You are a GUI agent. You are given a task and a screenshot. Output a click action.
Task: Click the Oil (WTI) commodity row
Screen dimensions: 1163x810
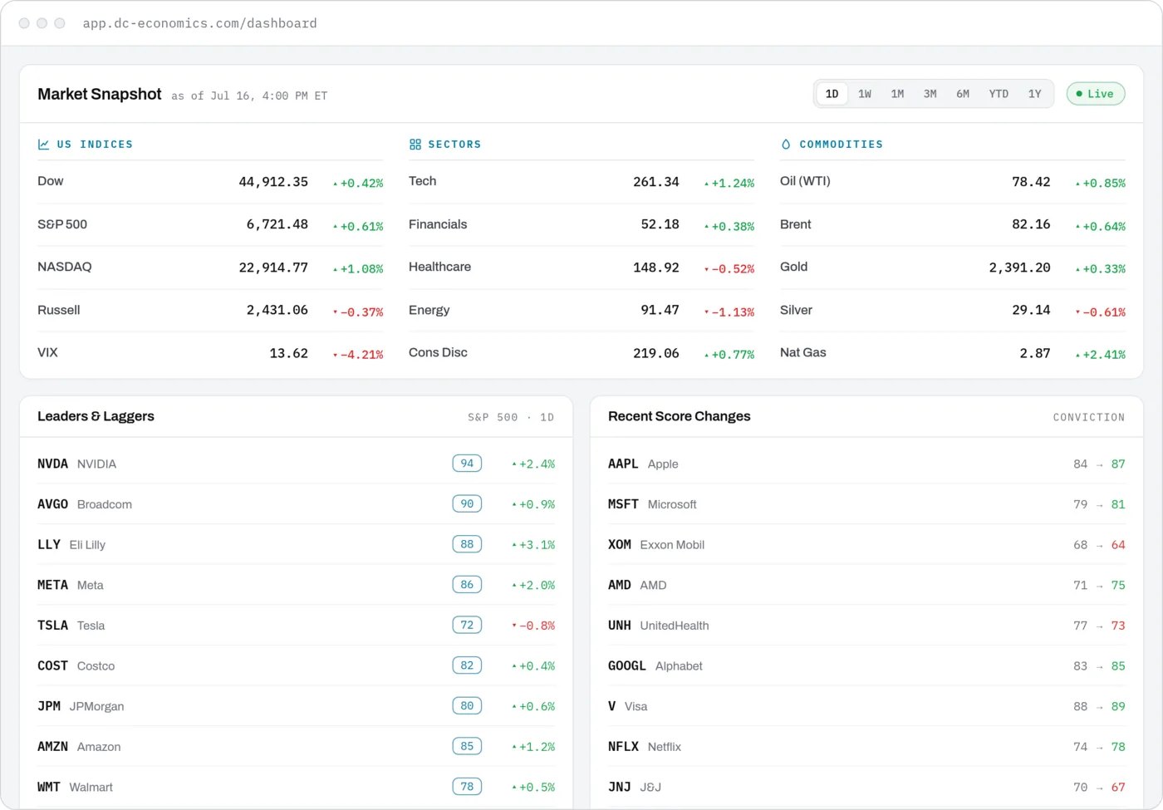pyautogui.click(x=953, y=182)
